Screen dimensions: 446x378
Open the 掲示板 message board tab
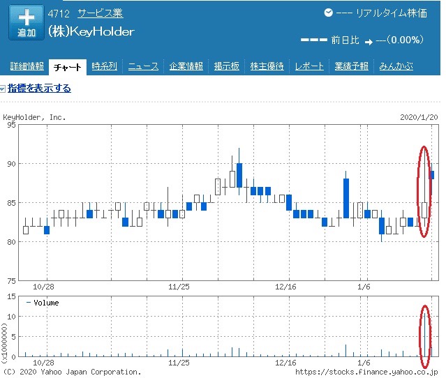(226, 66)
